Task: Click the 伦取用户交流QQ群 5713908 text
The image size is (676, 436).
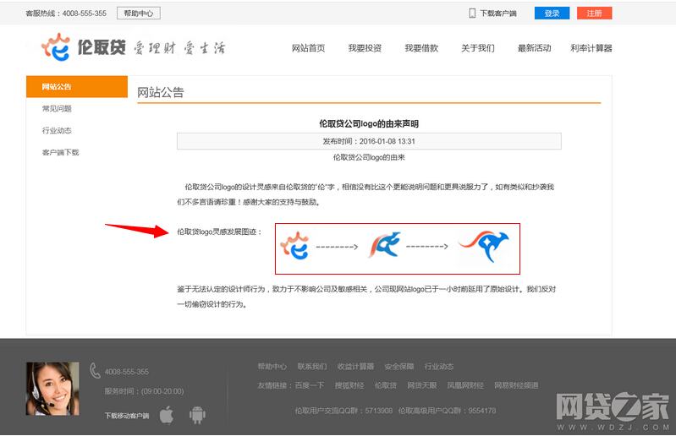Action: tap(343, 411)
